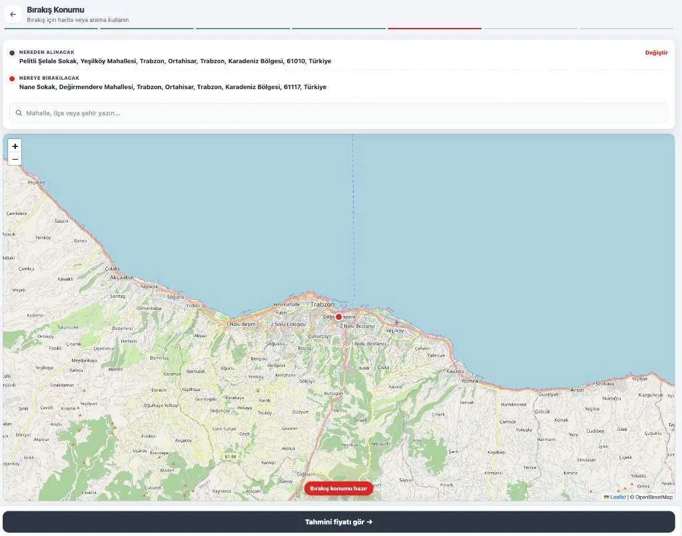Click the Yomra label on the map

(470, 380)
